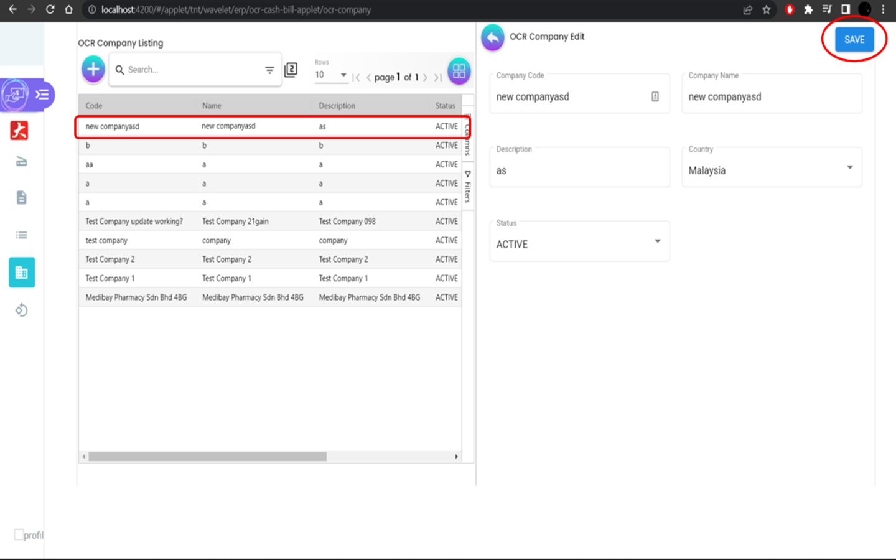
Task: Click the Description input field
Action: pyautogui.click(x=579, y=170)
